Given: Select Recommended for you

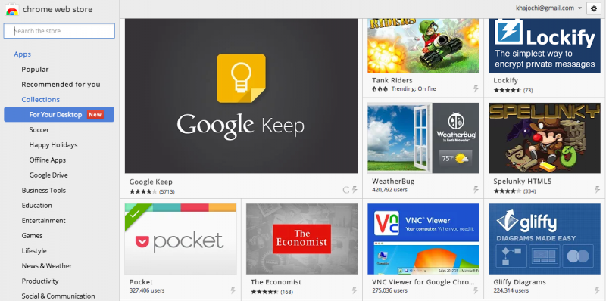Looking at the screenshot, I should pyautogui.click(x=61, y=85).
